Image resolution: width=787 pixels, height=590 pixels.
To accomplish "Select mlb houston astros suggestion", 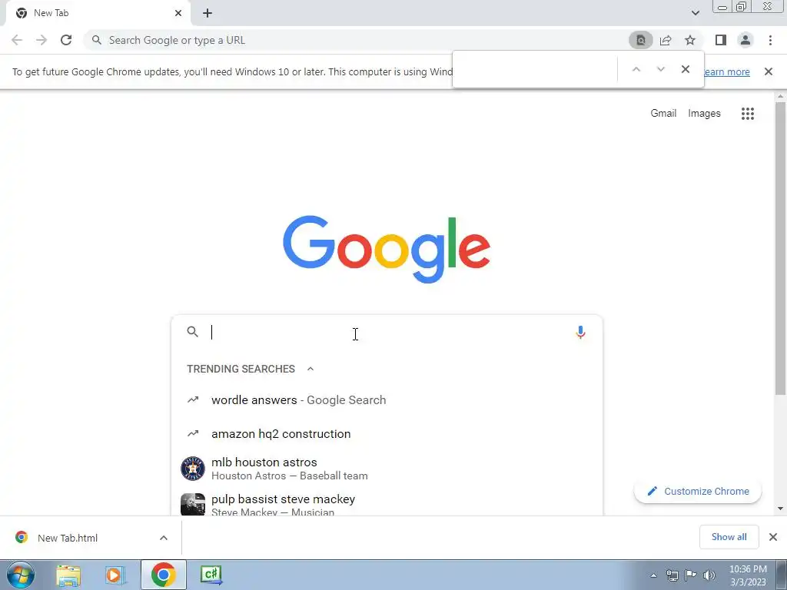I will point(387,469).
